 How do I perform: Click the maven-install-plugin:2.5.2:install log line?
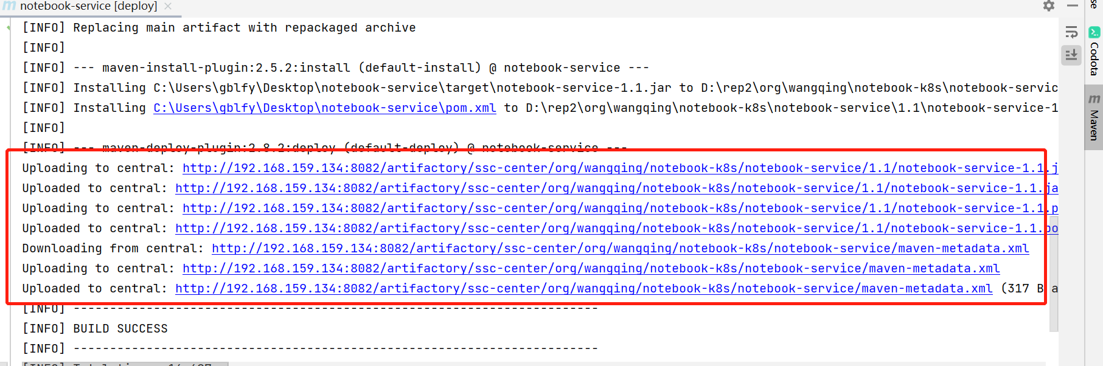pyautogui.click(x=336, y=67)
